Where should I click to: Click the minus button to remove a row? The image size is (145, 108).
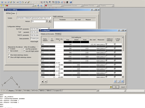pyautogui.click(x=46, y=82)
